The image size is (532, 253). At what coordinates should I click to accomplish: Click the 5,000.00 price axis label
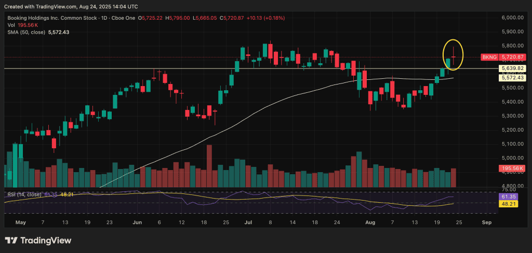tap(512, 158)
